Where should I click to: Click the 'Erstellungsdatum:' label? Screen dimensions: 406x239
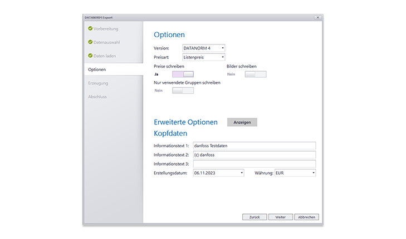coord(170,173)
